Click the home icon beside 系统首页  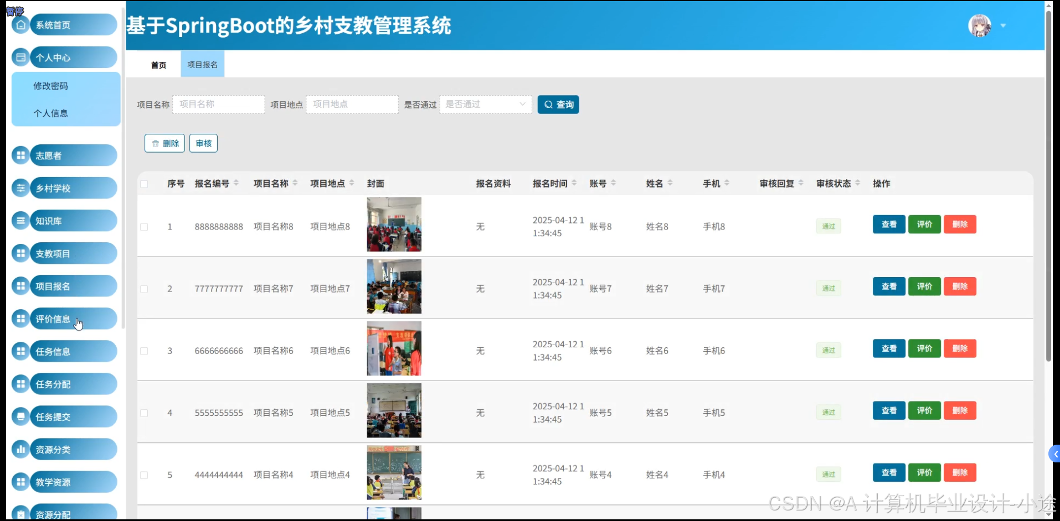(x=20, y=25)
